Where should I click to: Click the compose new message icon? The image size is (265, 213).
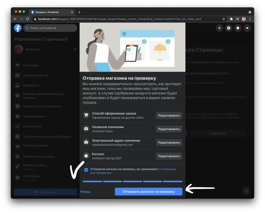(x=246, y=191)
